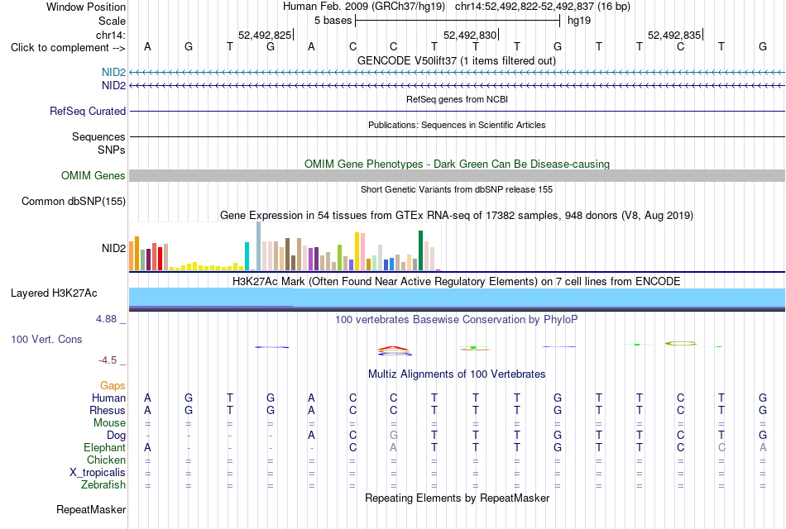Click 100 vertebrates Basewise Conservation title
786x529 pixels.
(457, 320)
